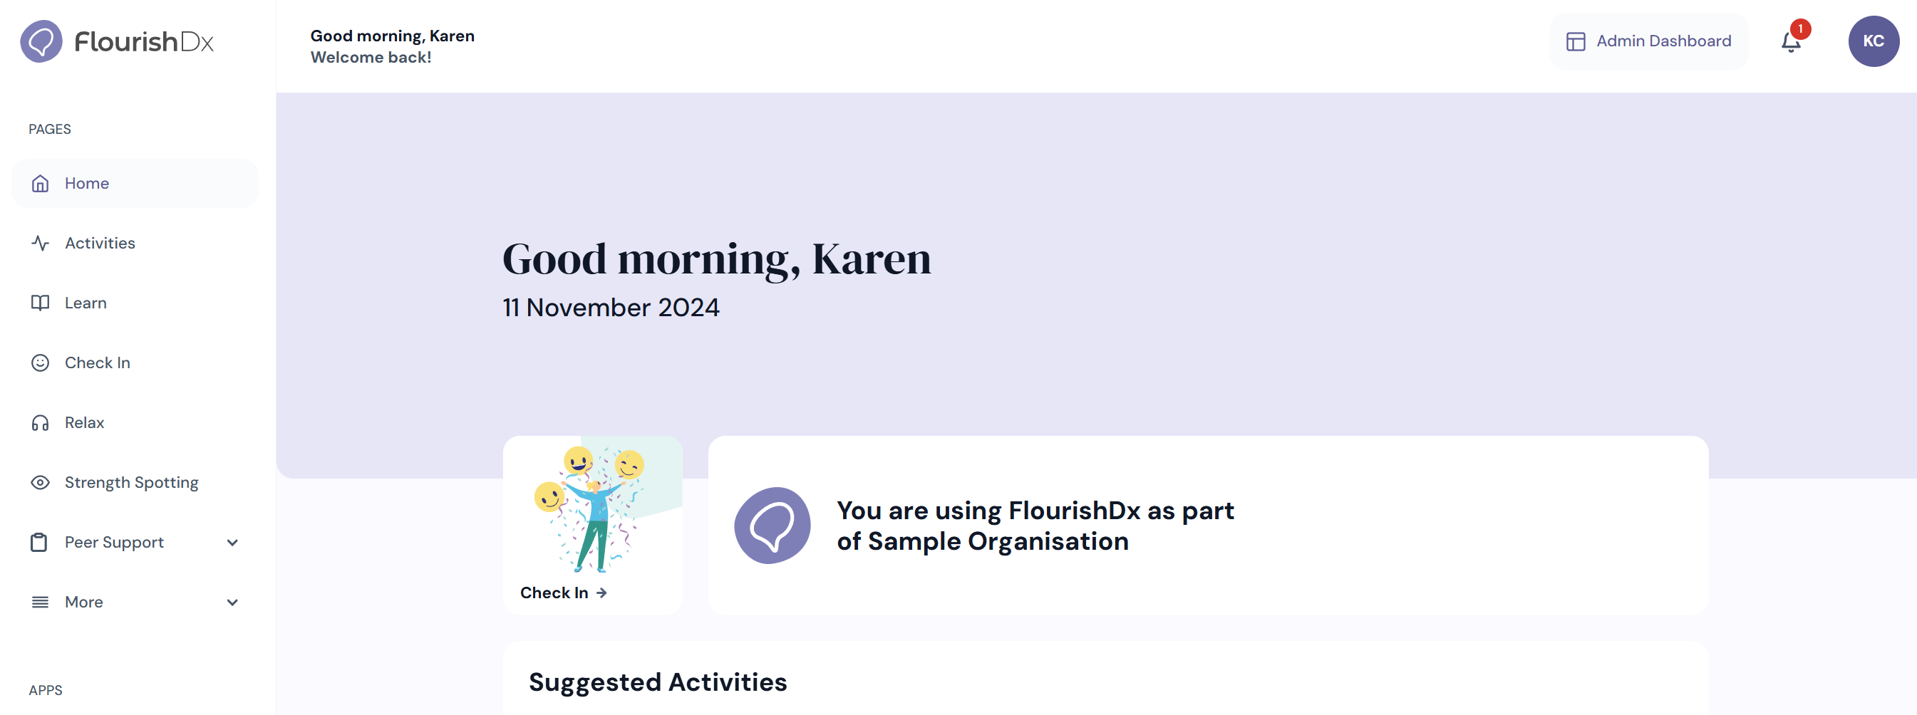Open the notifications bell
1917x715 pixels.
point(1790,43)
